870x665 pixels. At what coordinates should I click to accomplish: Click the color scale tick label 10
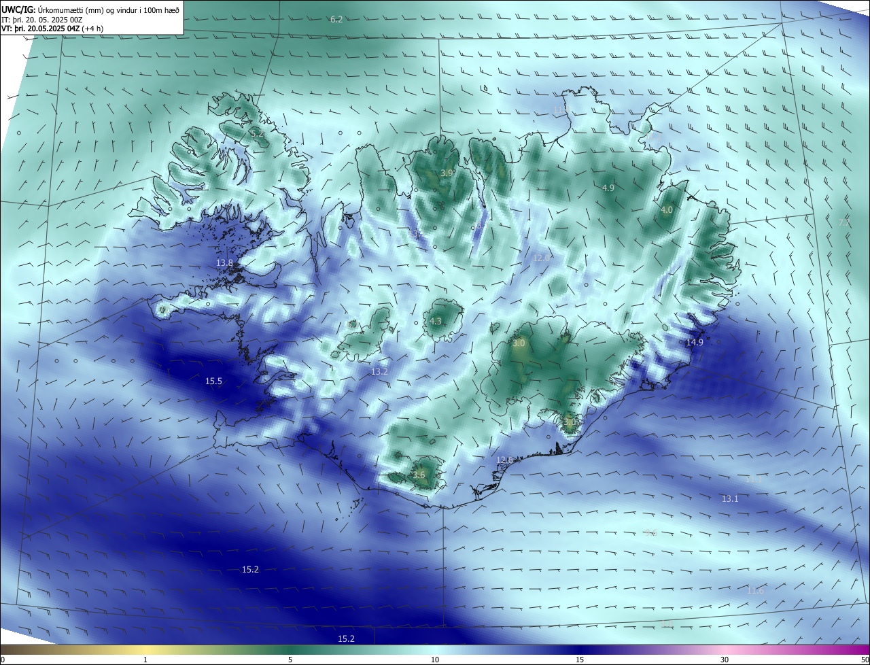435,660
